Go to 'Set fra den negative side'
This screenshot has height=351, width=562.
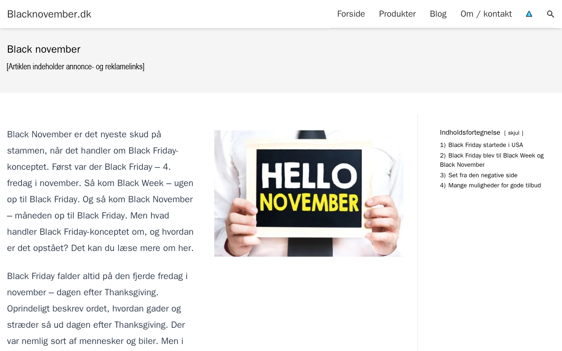tap(483, 175)
